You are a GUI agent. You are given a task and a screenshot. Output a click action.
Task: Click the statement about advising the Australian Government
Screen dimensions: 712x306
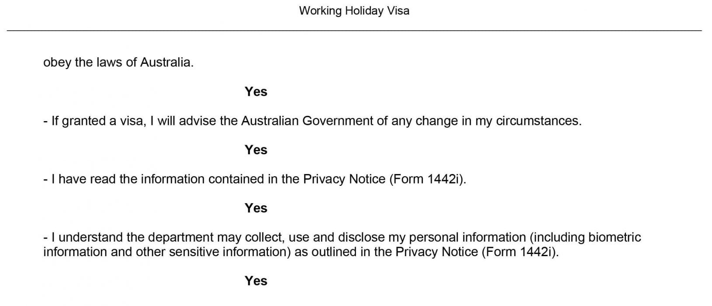(x=313, y=121)
